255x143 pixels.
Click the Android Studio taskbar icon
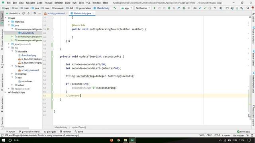click(x=132, y=140)
